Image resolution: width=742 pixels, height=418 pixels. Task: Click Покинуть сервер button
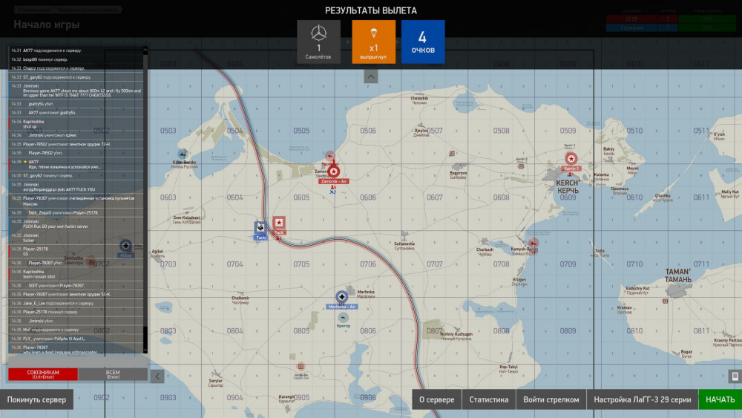coord(36,399)
